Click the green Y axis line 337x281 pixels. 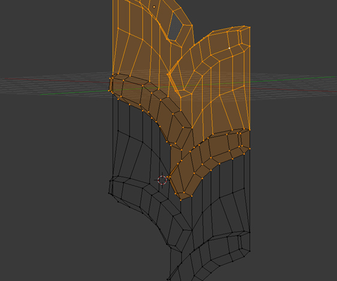(x=290, y=80)
